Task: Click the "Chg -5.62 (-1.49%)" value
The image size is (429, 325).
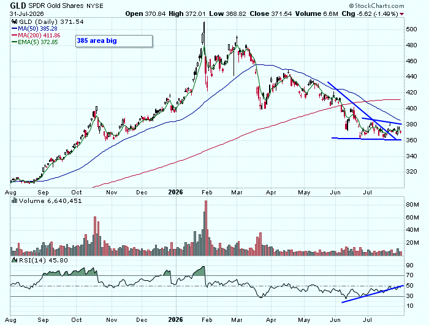Action: (370, 13)
